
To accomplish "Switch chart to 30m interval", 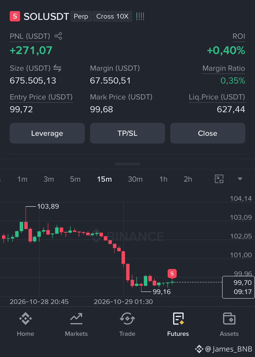I will click(x=135, y=179).
